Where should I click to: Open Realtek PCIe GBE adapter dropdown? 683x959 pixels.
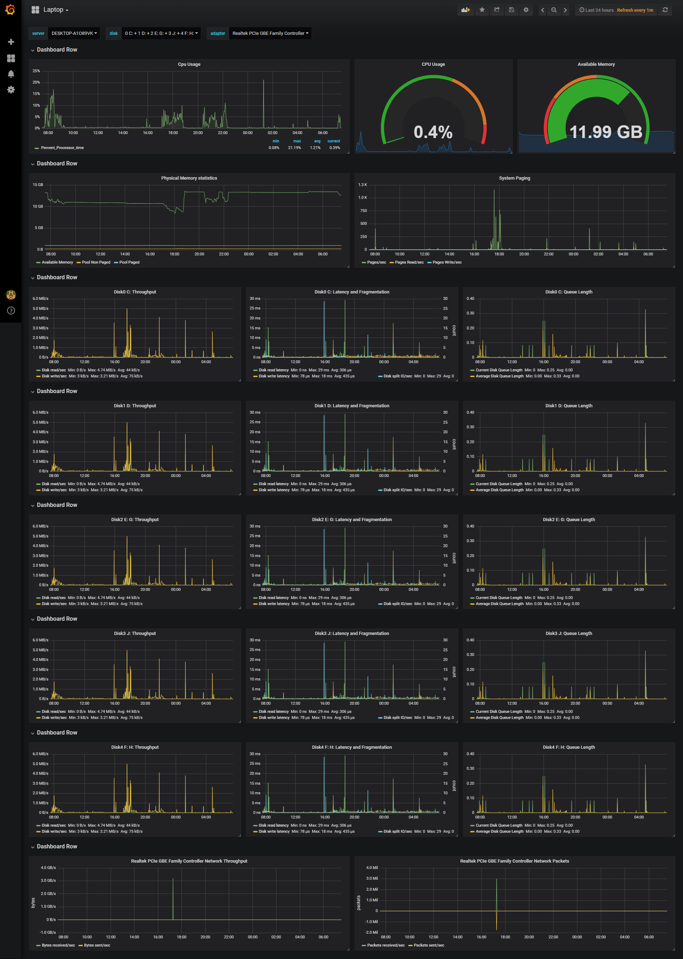click(x=270, y=33)
